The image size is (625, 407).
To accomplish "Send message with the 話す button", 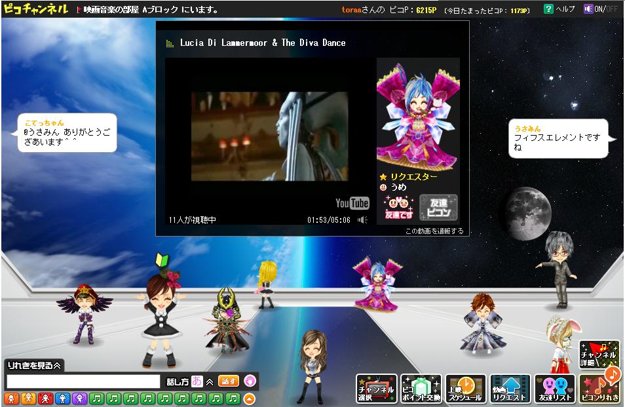I will pyautogui.click(x=229, y=381).
